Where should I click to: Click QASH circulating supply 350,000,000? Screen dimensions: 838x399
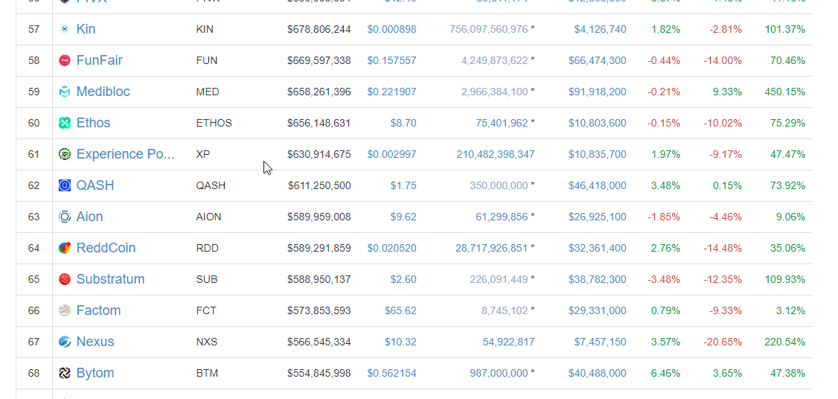[499, 185]
